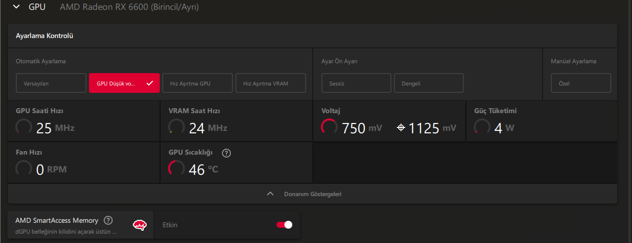Viewport: 632px width, 243px height.
Task: Select the Varsayılan auto tuning preset
Action: click(x=51, y=83)
